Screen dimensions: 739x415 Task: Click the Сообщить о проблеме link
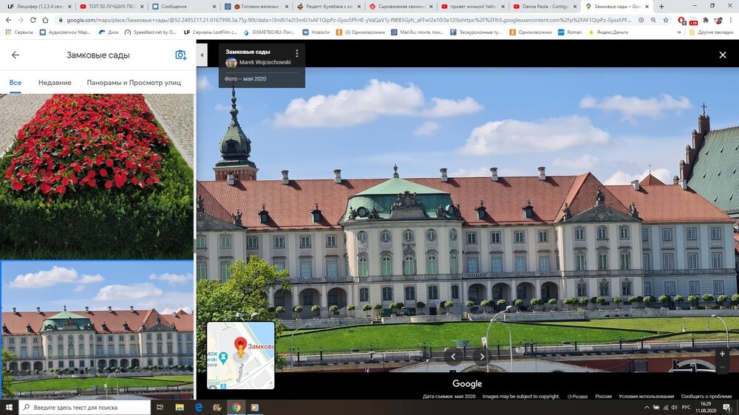[706, 397]
